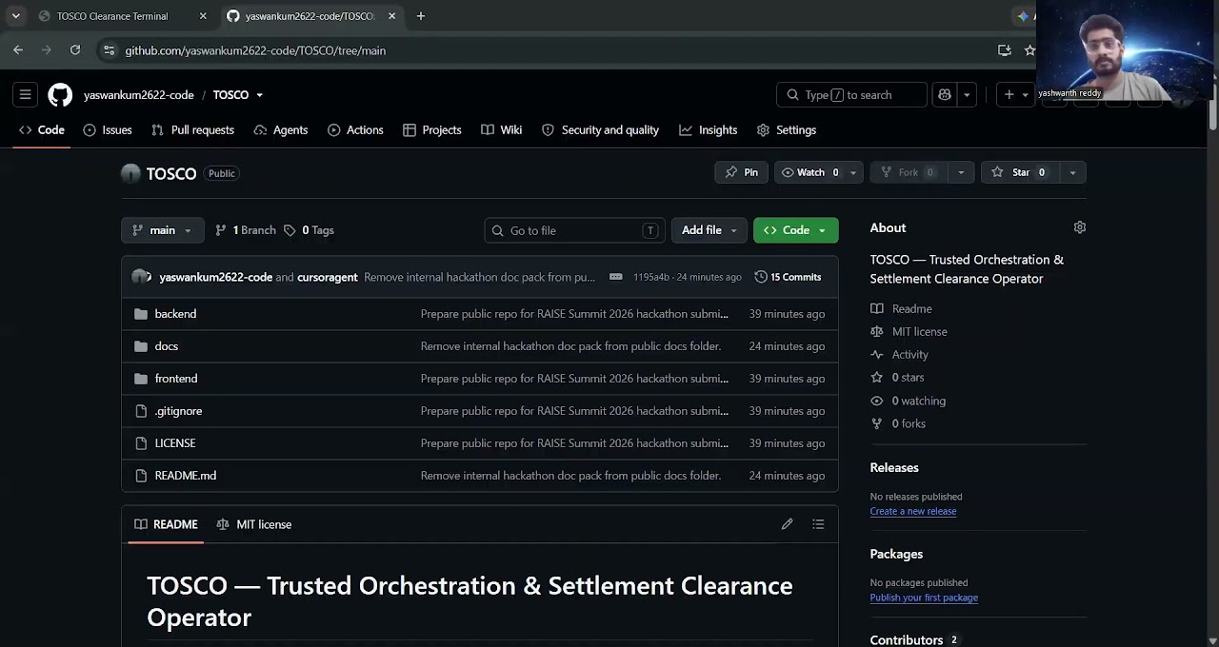The width and height of the screenshot is (1219, 647).
Task: Open Activity link in About sidebar
Action: click(x=909, y=354)
